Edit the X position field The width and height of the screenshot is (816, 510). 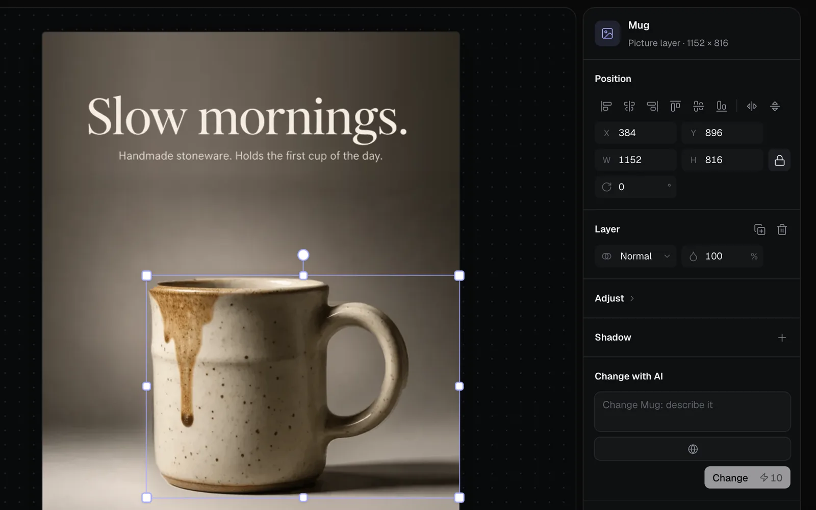click(x=635, y=133)
